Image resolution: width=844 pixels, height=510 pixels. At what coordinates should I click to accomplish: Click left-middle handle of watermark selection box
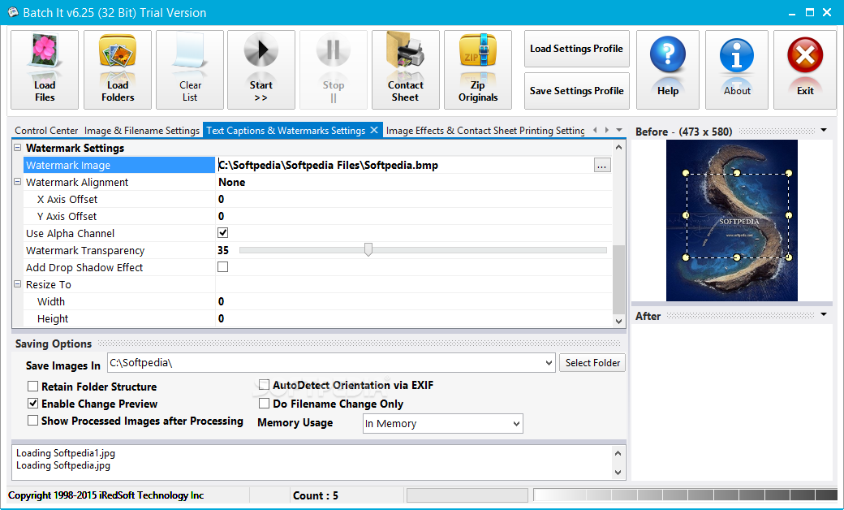tap(686, 215)
